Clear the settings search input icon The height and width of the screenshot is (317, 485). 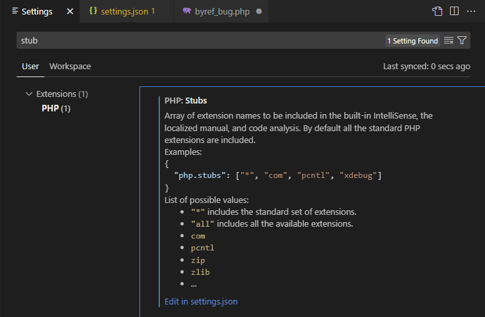tap(449, 41)
